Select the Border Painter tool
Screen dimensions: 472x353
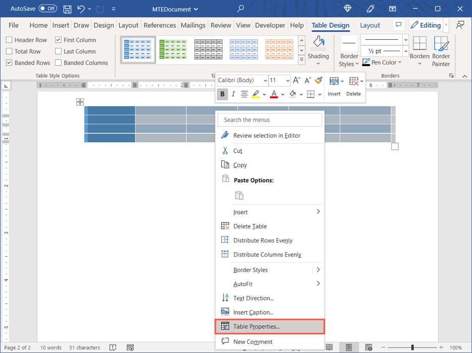[441, 51]
